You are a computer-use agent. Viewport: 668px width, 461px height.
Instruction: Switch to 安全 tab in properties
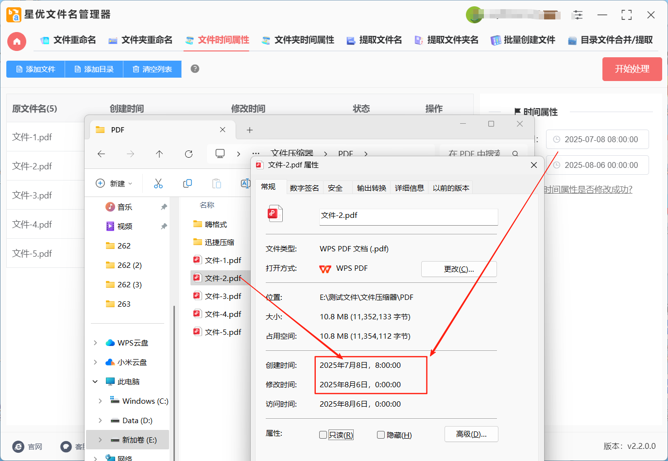[335, 188]
